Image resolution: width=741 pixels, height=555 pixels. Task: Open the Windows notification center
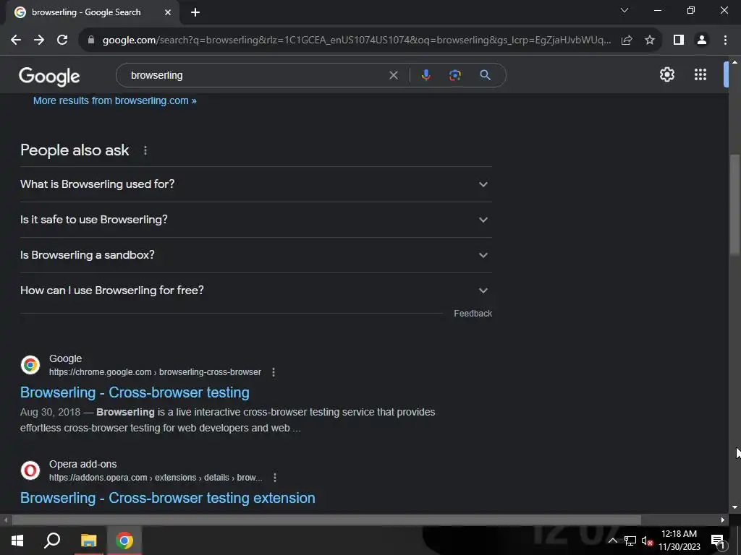(x=718, y=541)
